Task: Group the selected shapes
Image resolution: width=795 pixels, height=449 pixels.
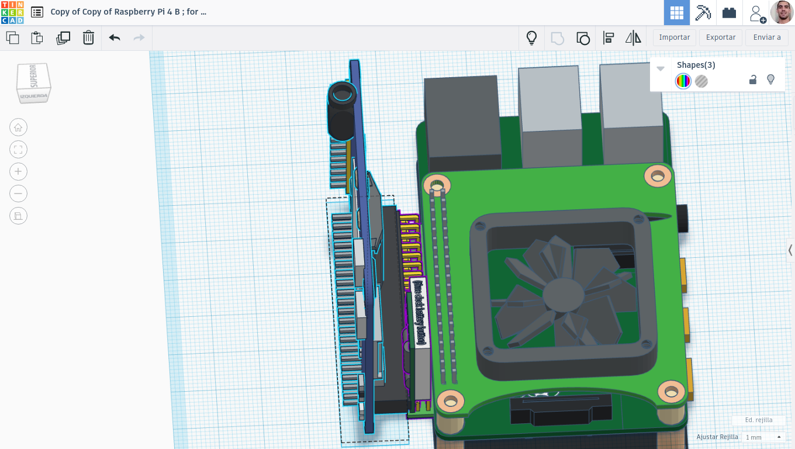Action: click(x=557, y=38)
